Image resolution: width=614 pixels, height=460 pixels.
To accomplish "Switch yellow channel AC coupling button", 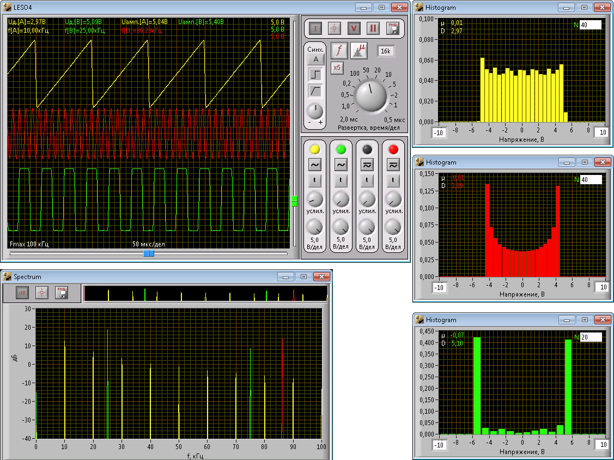I will click(x=315, y=165).
